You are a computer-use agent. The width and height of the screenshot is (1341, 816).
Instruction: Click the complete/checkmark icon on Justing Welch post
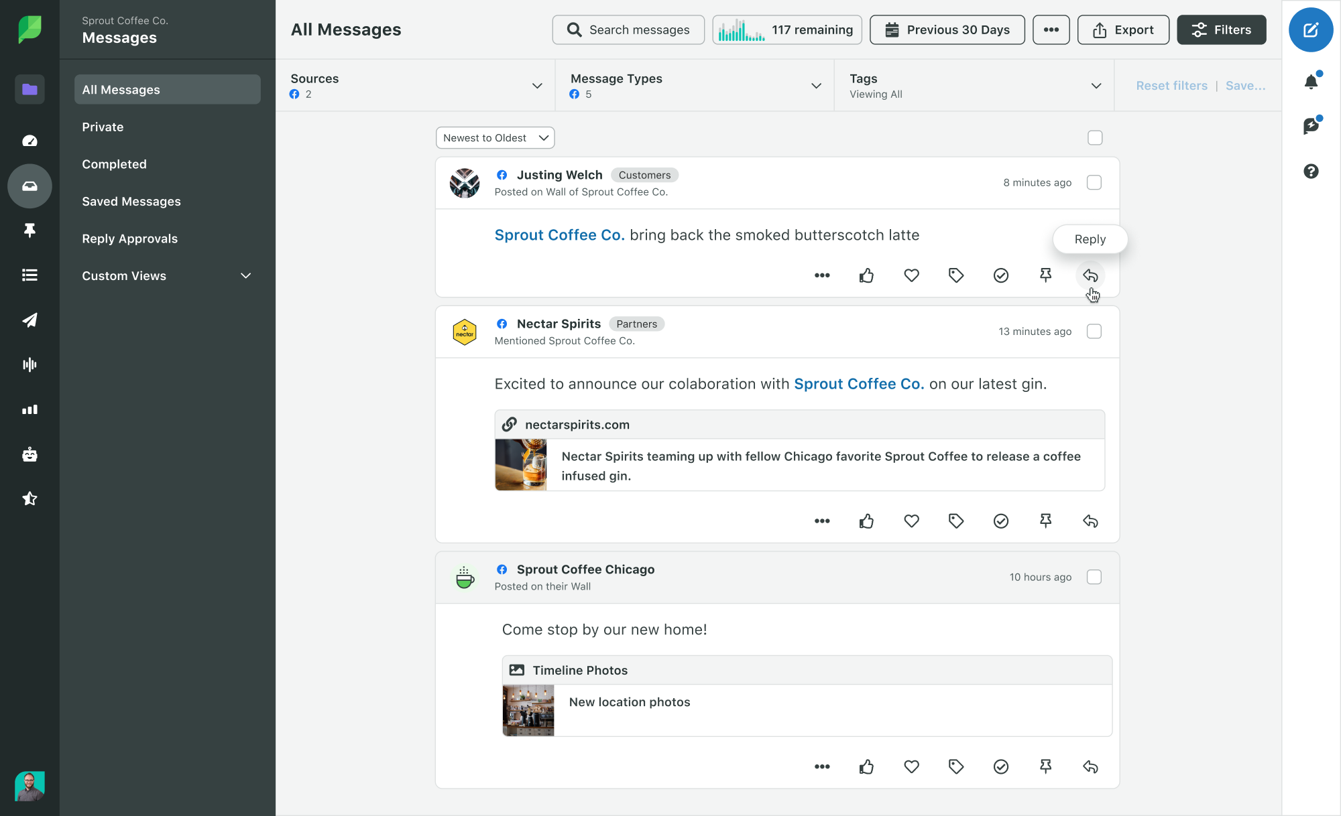tap(1001, 275)
